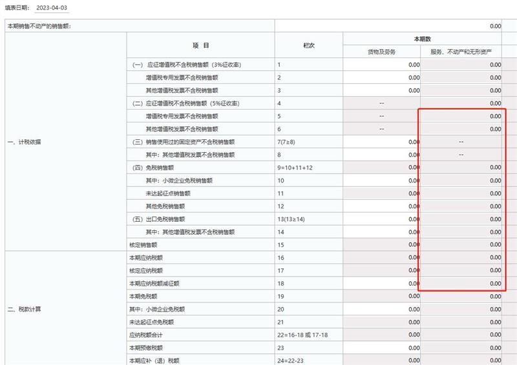The image size is (517, 365).
Task: Click row 2 增值税专用发票 货物及劳务 cell
Action: pos(382,77)
